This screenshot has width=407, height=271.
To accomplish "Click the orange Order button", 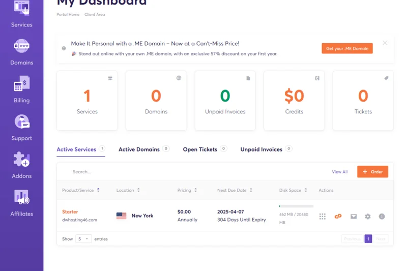I will pos(372,172).
